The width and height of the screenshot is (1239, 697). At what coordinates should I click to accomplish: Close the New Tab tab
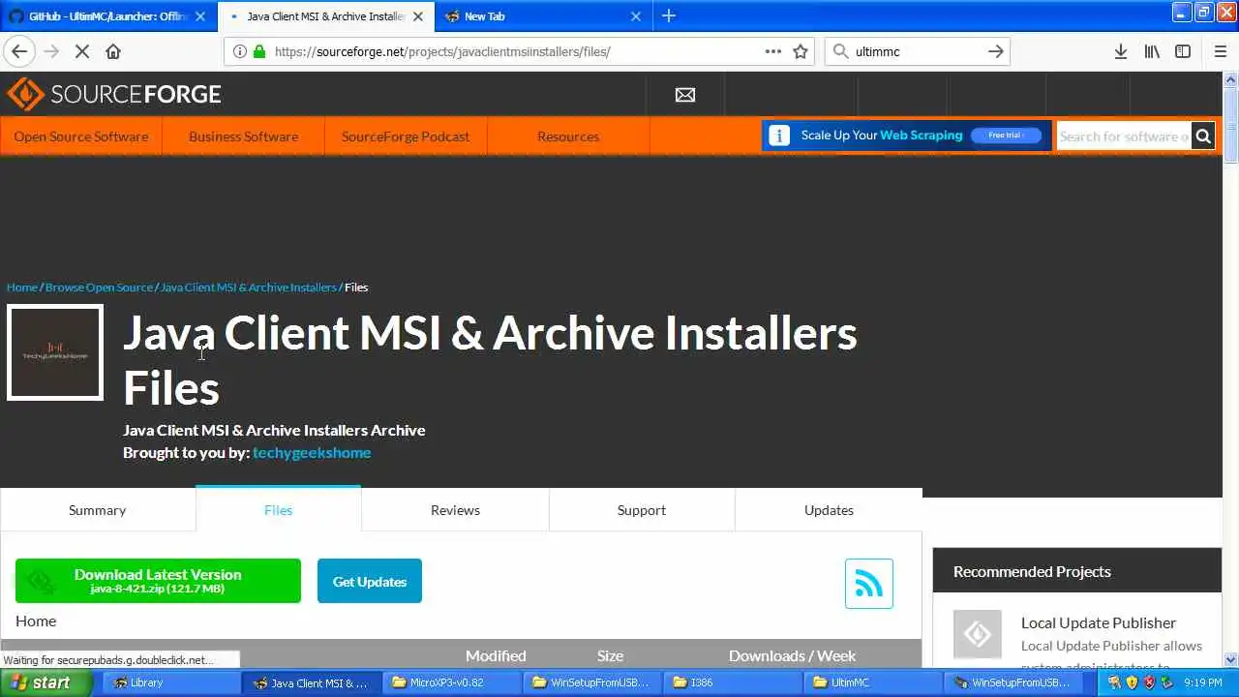pos(636,16)
